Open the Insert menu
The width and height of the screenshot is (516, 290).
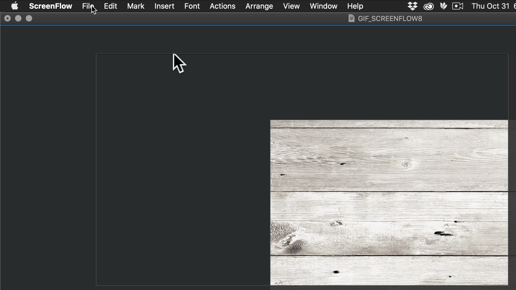point(164,6)
